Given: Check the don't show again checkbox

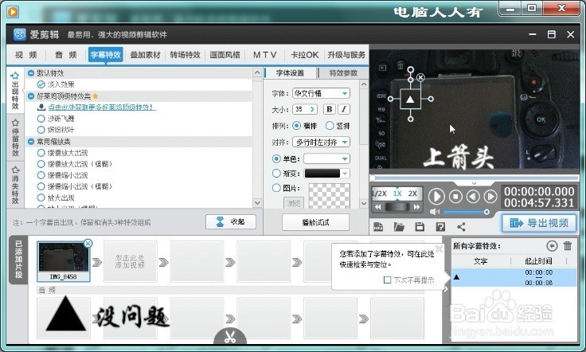Looking at the screenshot, I should pos(387,280).
